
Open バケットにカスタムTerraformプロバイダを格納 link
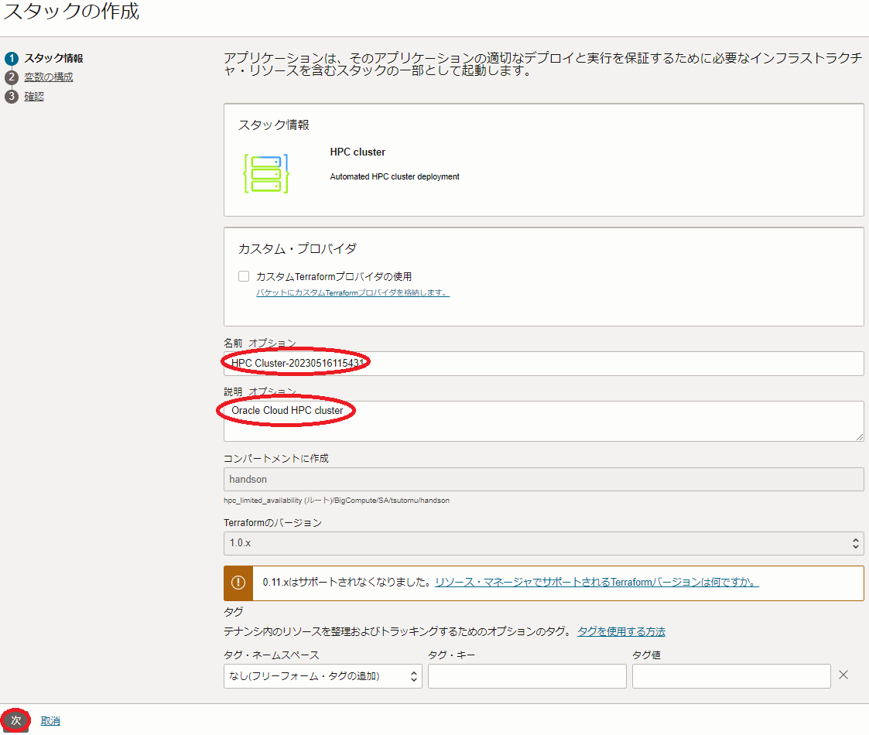click(353, 293)
